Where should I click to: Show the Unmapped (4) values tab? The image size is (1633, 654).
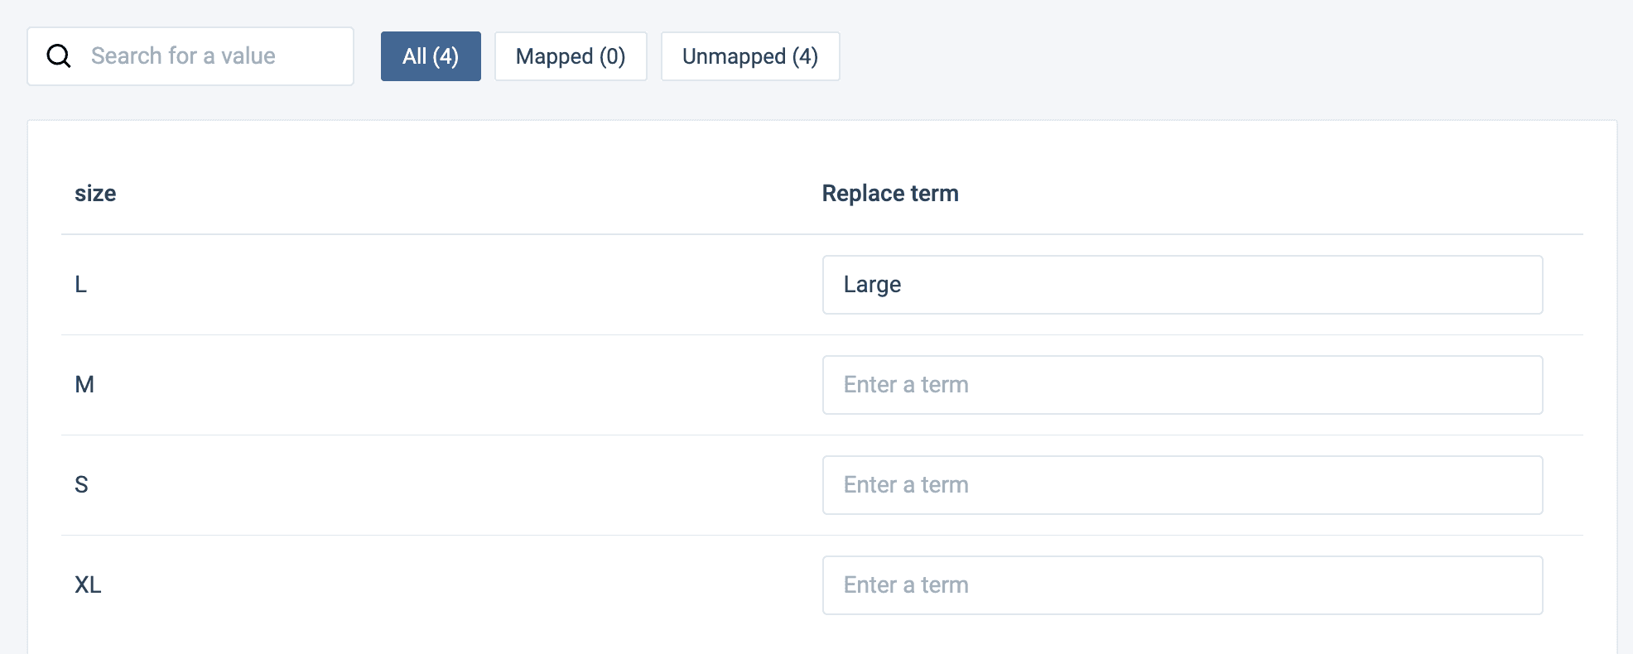[x=750, y=56]
